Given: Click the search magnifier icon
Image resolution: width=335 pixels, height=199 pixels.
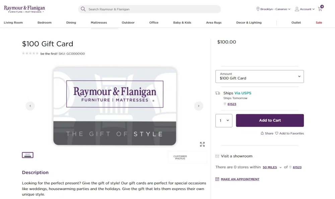Looking at the screenshot, I should (83, 9).
